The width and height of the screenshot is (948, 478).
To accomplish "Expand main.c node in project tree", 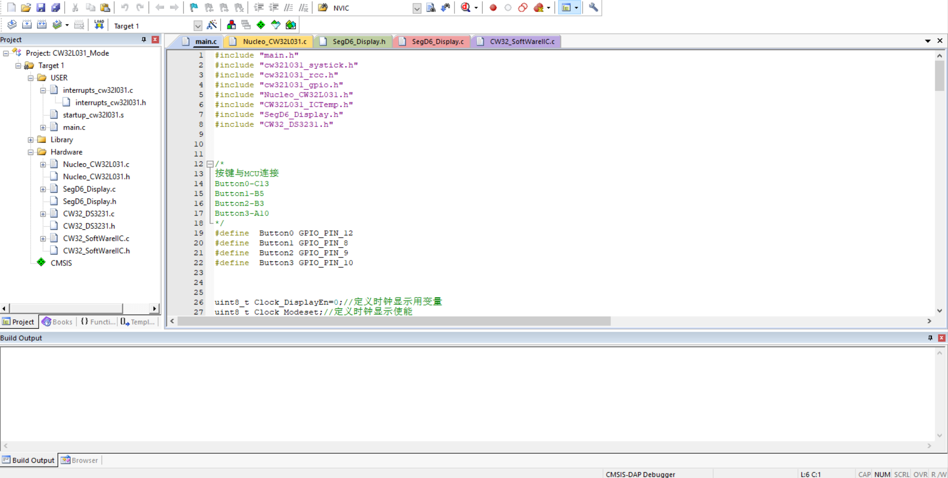I will click(x=43, y=127).
